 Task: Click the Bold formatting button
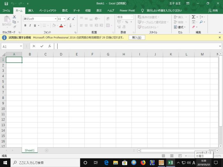click(26, 25)
